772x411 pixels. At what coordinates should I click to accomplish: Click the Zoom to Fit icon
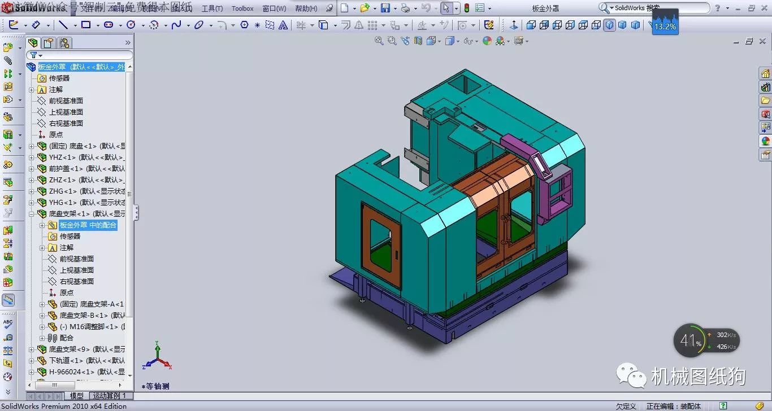pyautogui.click(x=379, y=41)
